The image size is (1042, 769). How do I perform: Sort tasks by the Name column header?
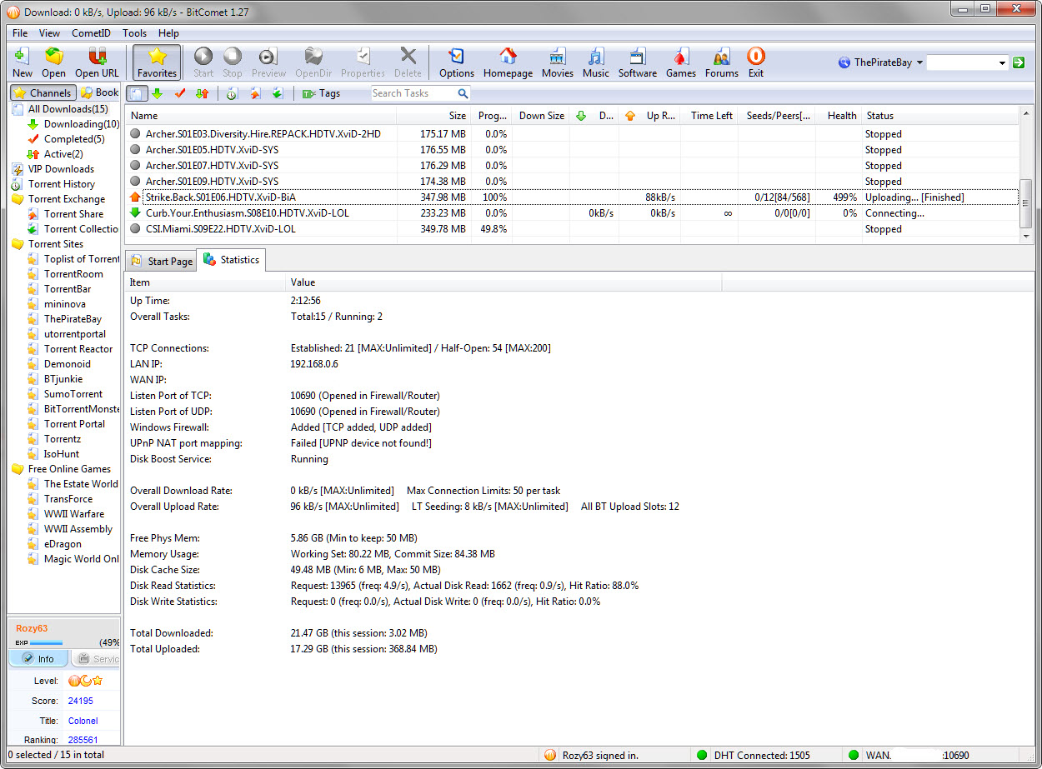point(261,116)
